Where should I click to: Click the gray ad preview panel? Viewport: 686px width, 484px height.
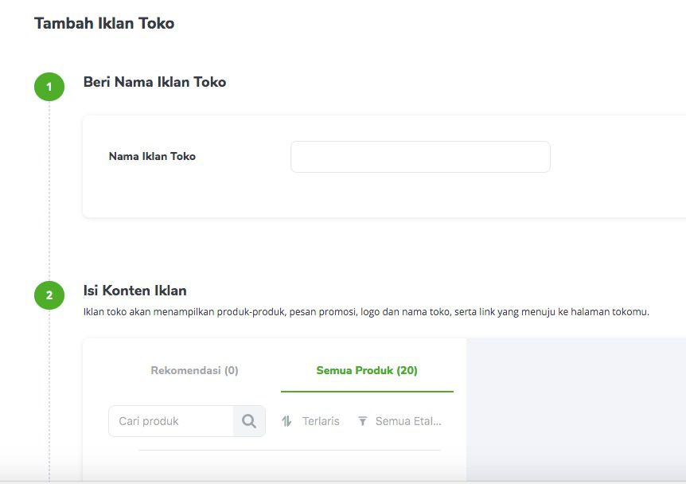coord(576,409)
